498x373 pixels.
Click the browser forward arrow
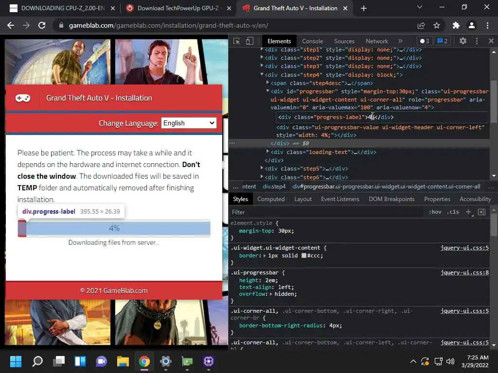tap(26, 25)
